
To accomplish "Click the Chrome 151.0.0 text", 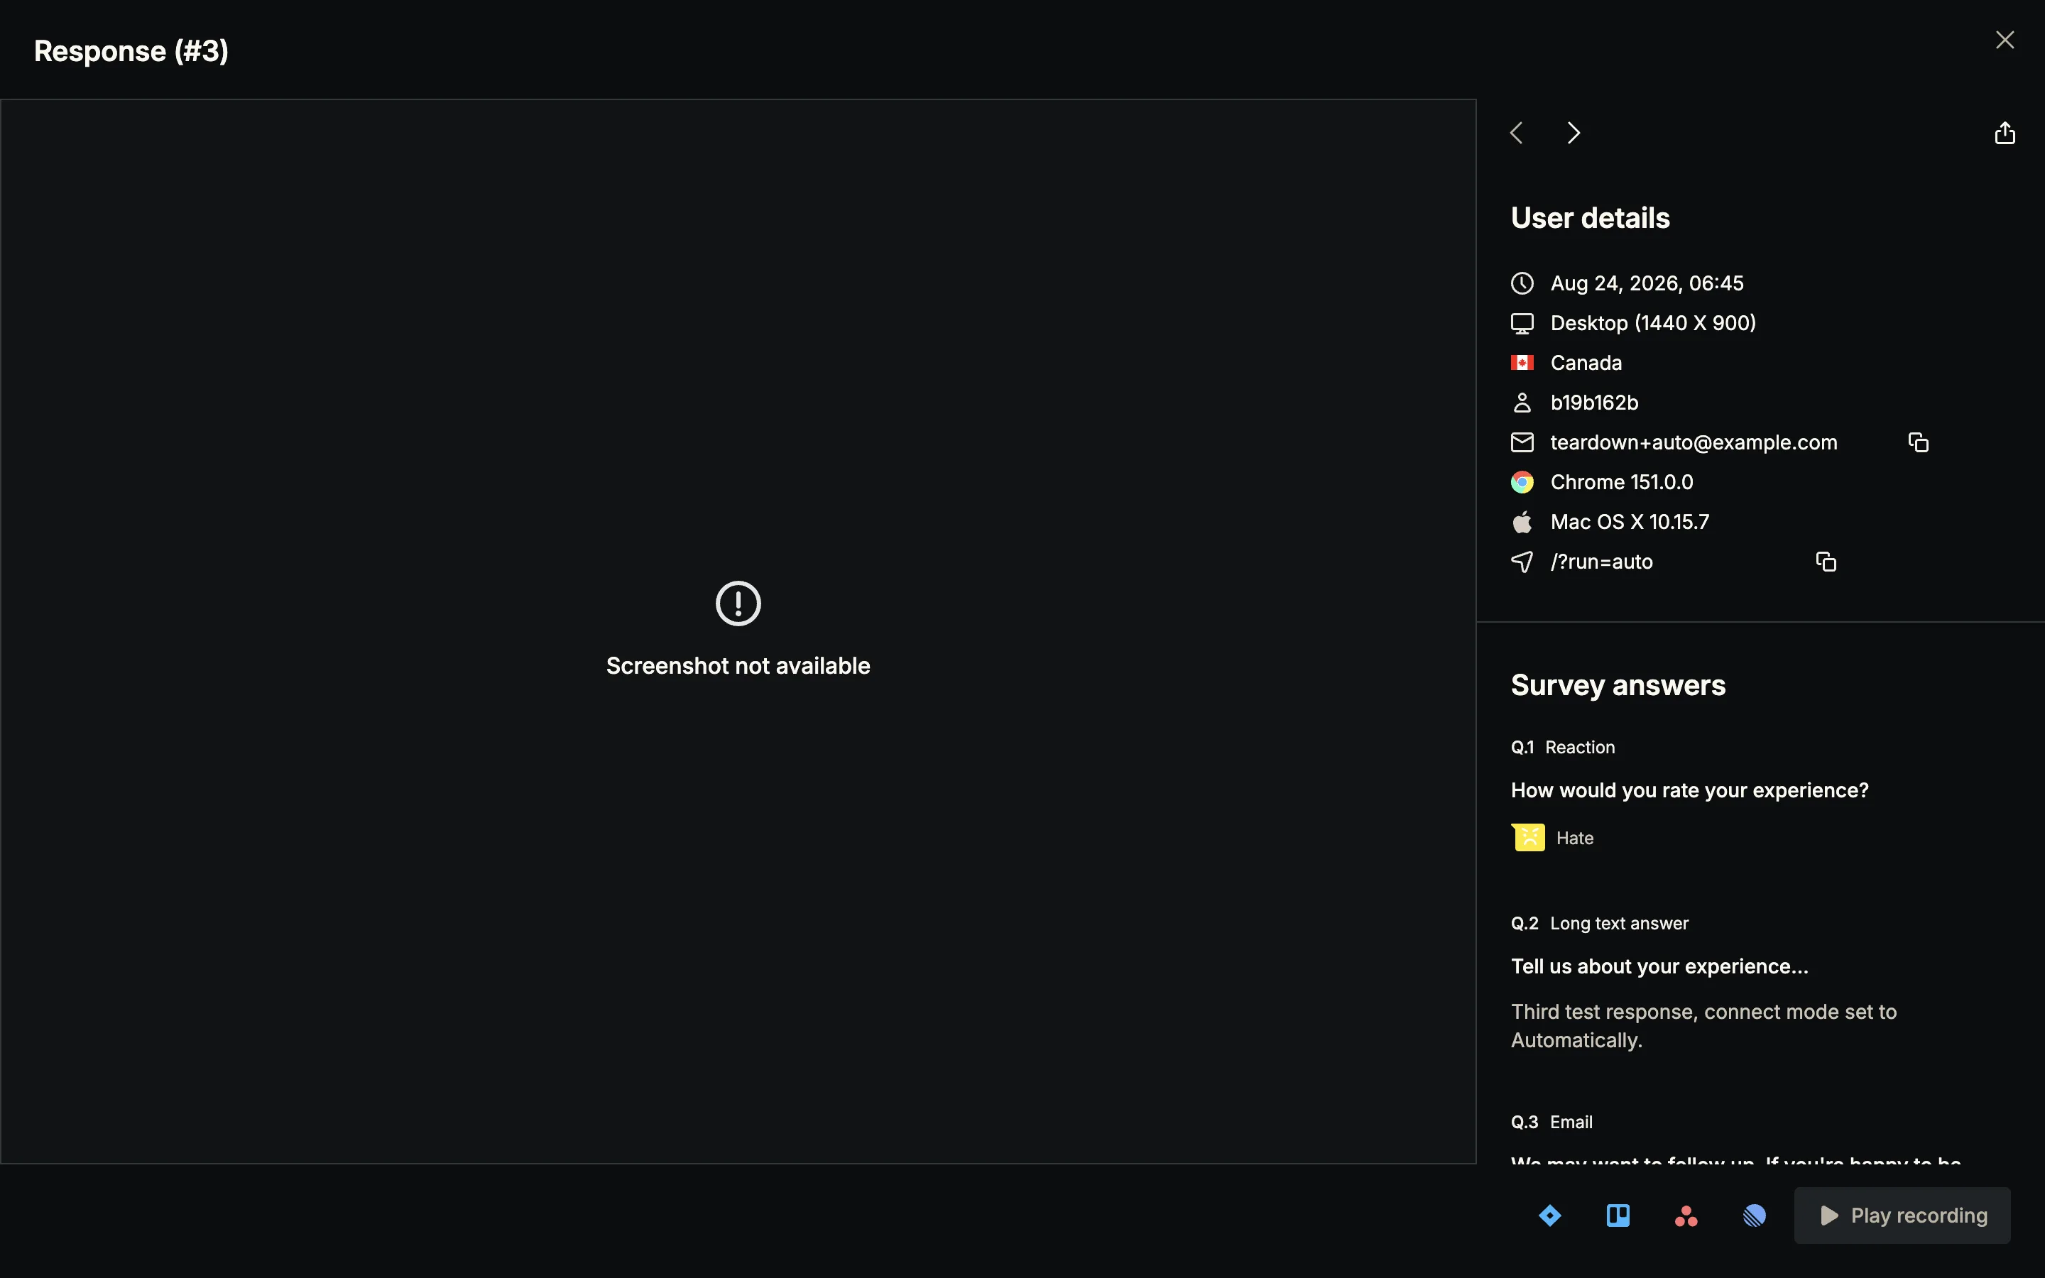I will point(1622,482).
